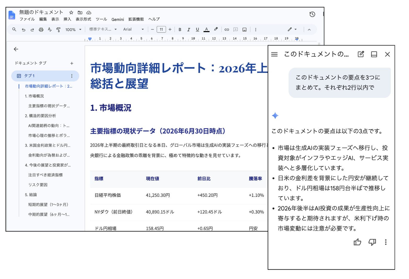Open the 拡張機能 menu
409x279 pixels.
[x=136, y=19]
